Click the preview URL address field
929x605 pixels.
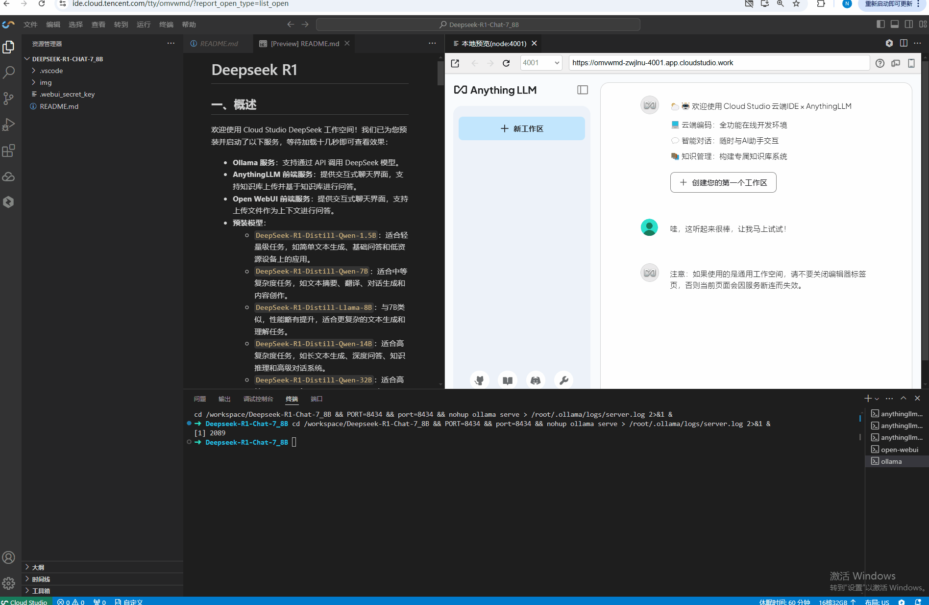coord(719,63)
